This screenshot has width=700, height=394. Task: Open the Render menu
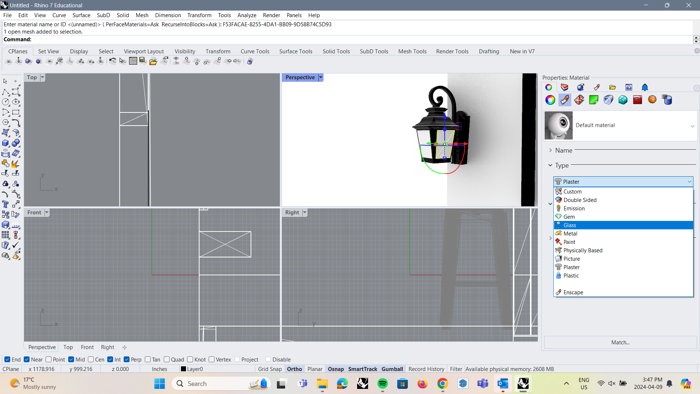pyautogui.click(x=271, y=15)
